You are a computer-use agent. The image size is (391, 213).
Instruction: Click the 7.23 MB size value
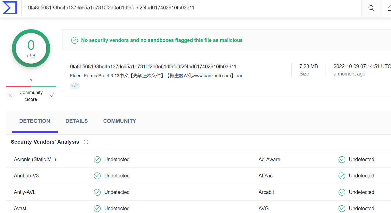click(x=309, y=66)
